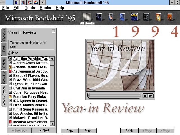This screenshot has width=180, height=135.
Task: Select the Year in Review tab
Action: coord(4,96)
